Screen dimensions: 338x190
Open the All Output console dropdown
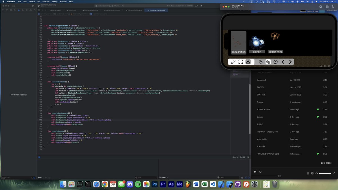point(163,178)
